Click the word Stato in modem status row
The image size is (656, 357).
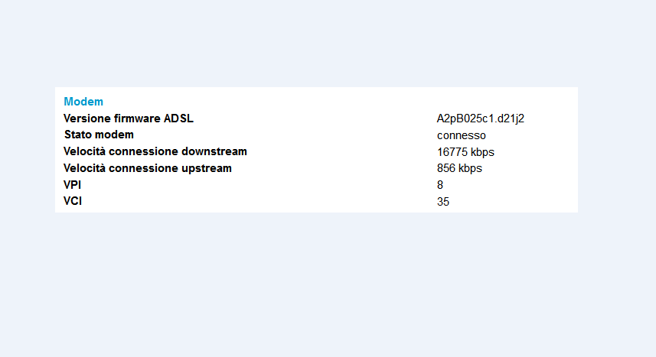point(78,135)
